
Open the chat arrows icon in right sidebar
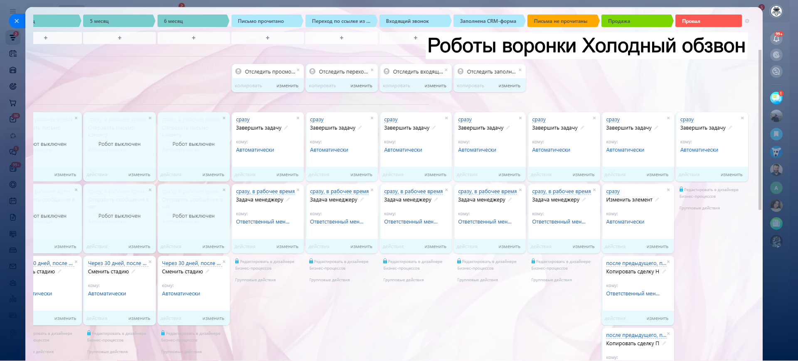click(776, 71)
